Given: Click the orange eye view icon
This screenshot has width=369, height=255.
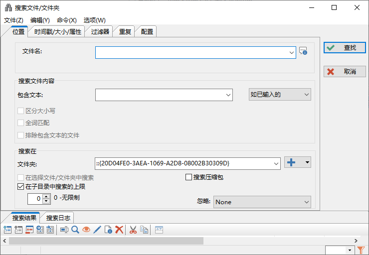Looking at the screenshot, I should point(86,230).
